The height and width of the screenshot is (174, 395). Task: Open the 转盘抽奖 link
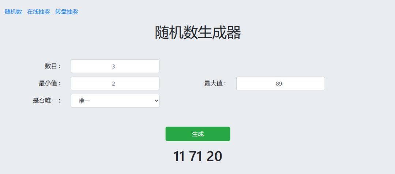pos(67,12)
